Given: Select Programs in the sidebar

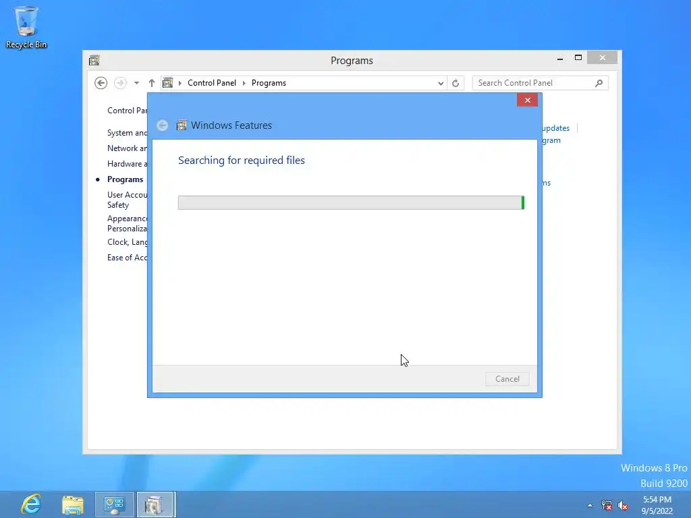Looking at the screenshot, I should pyautogui.click(x=125, y=179).
